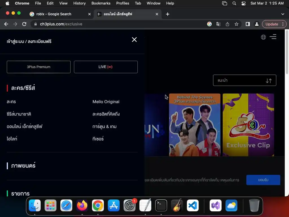Screen dimensions: 289x217
Task: Open TextEdit from the Dock
Action: pos(145,205)
